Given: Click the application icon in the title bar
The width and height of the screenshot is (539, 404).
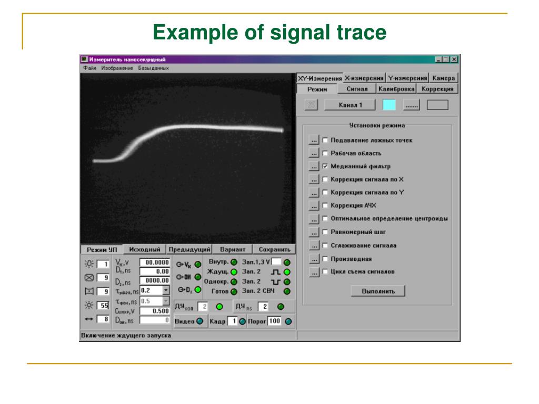Looking at the screenshot, I should pyautogui.click(x=84, y=59).
